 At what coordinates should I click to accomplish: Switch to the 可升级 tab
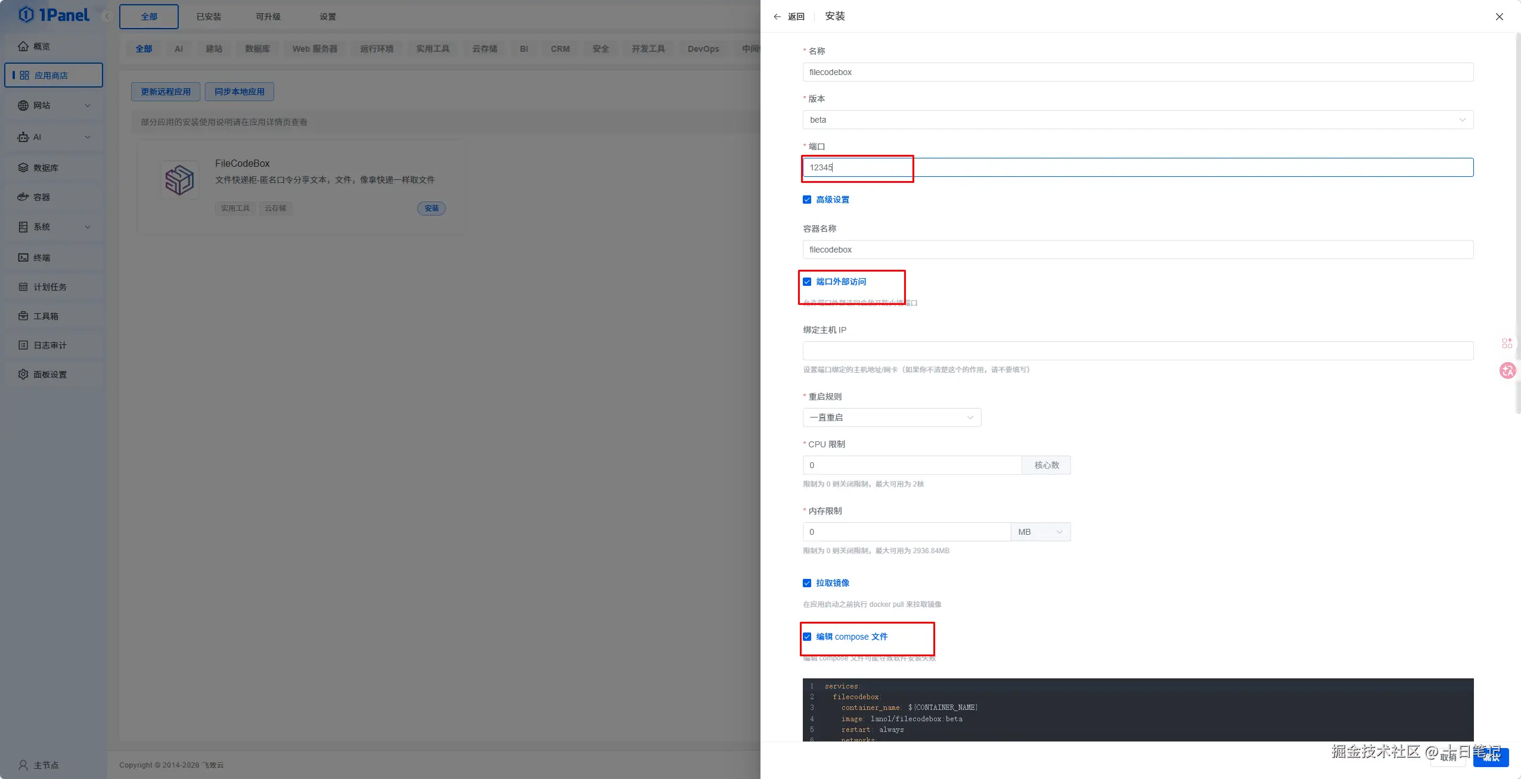coord(268,17)
